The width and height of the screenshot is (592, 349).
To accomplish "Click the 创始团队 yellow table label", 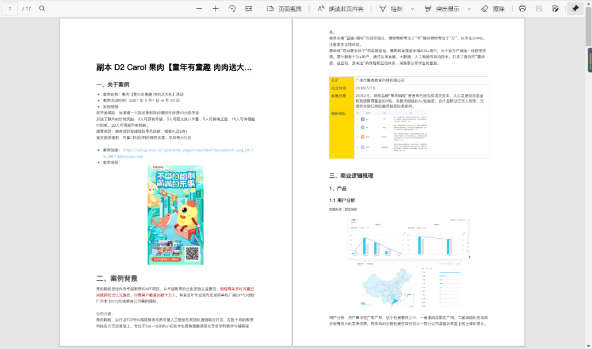I will click(341, 134).
